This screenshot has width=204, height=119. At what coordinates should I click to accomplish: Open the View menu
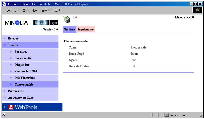click(26, 10)
